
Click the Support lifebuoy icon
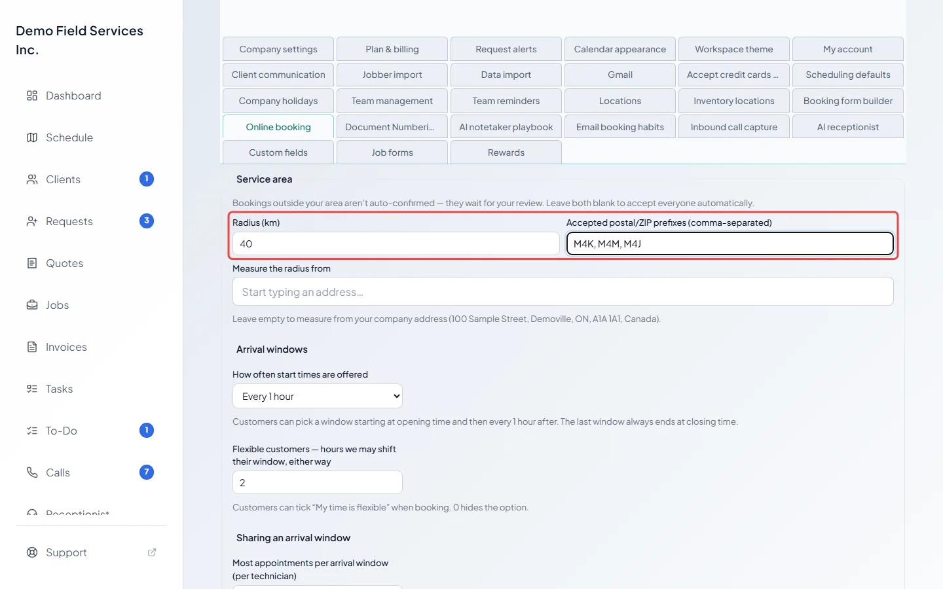pos(32,552)
